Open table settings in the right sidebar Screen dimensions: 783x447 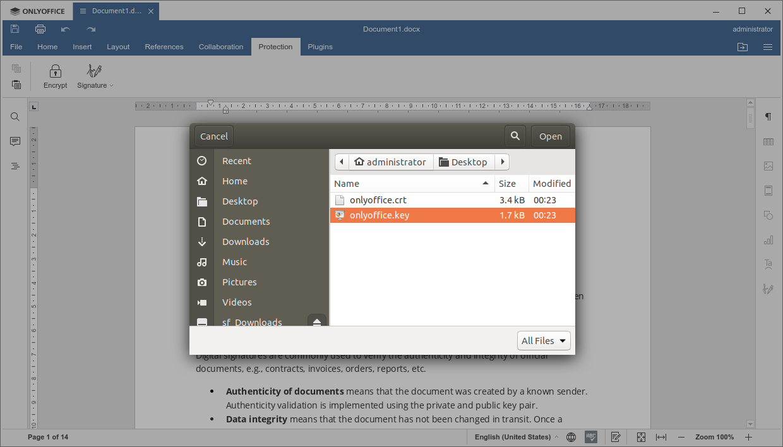tap(768, 141)
